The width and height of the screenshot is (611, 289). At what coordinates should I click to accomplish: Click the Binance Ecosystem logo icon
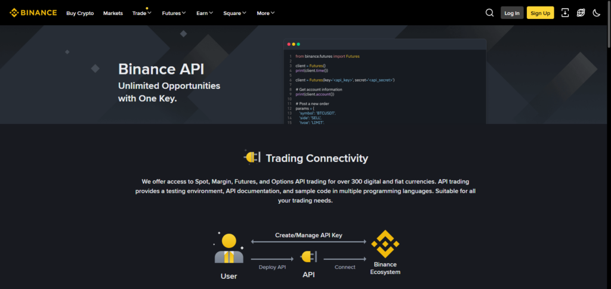[x=385, y=244]
